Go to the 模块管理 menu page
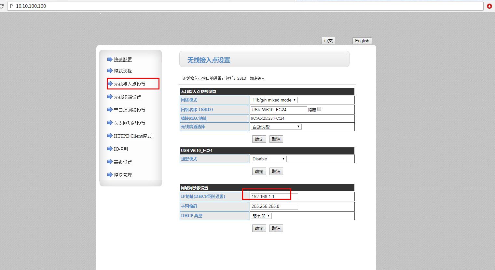This screenshot has height=270, width=495. pos(123,175)
